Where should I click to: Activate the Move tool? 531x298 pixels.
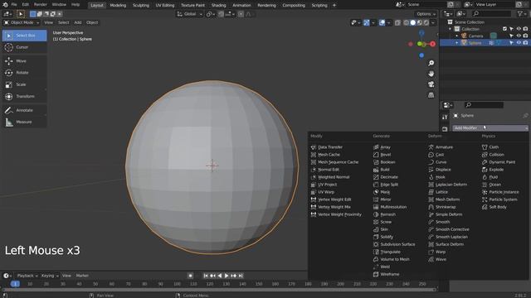click(x=24, y=60)
